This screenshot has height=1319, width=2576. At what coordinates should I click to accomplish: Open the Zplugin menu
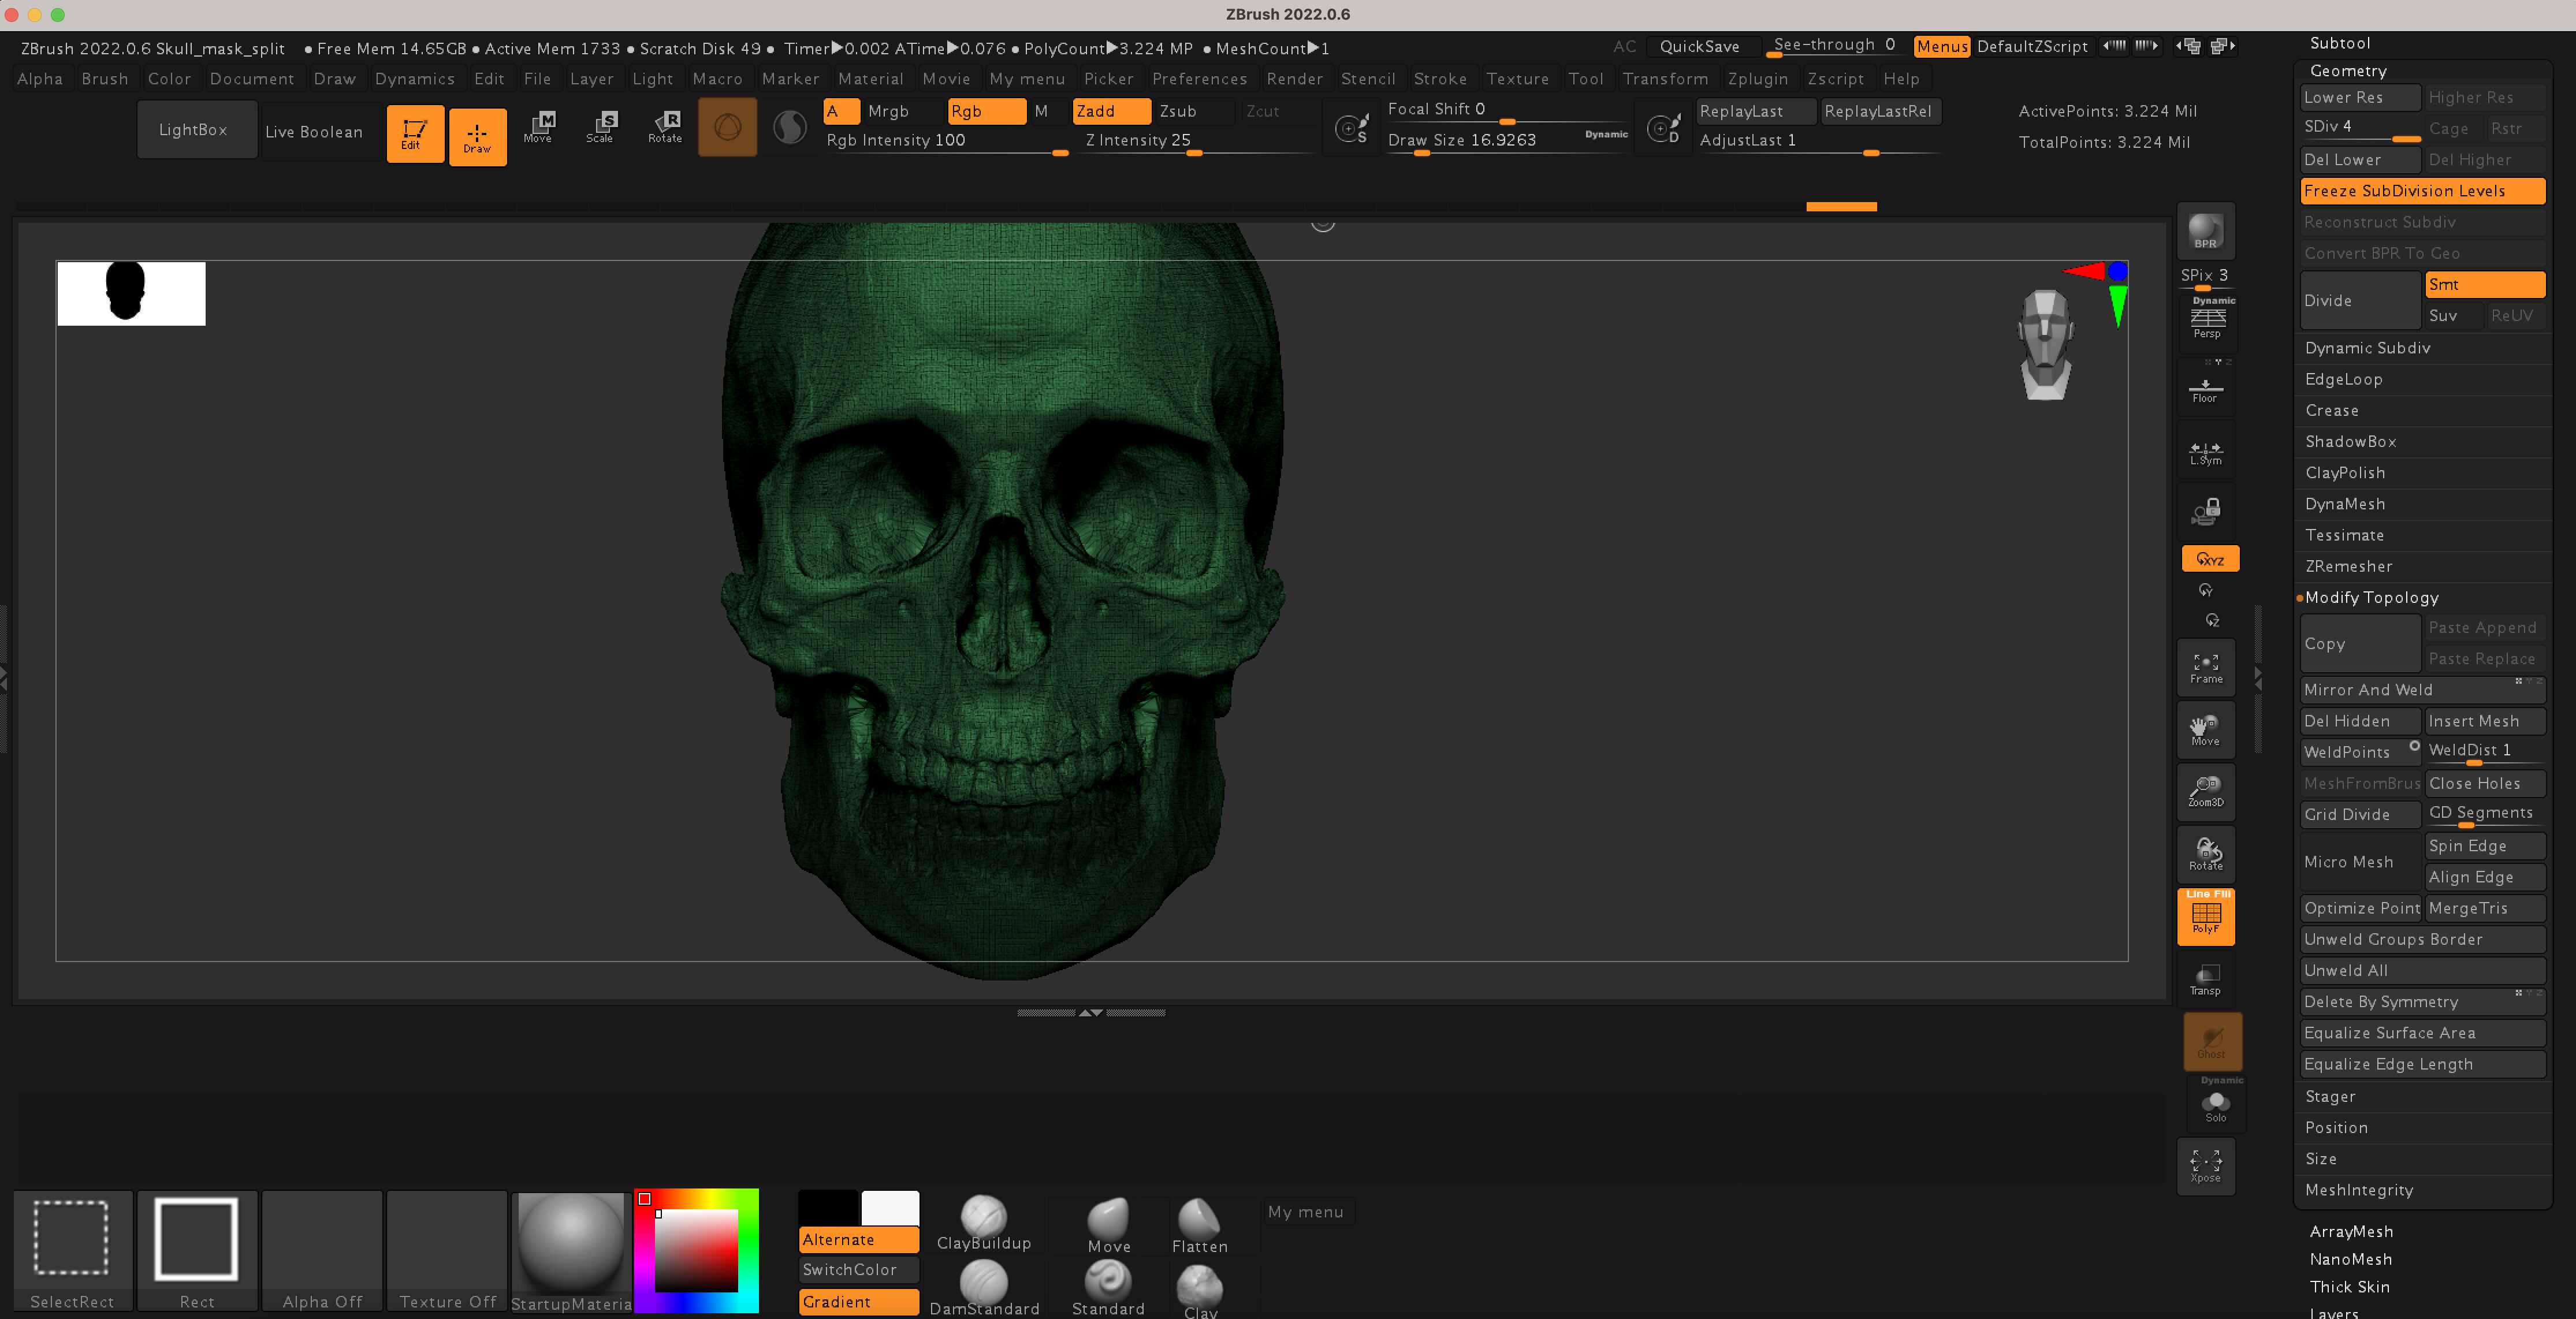[x=1758, y=78]
